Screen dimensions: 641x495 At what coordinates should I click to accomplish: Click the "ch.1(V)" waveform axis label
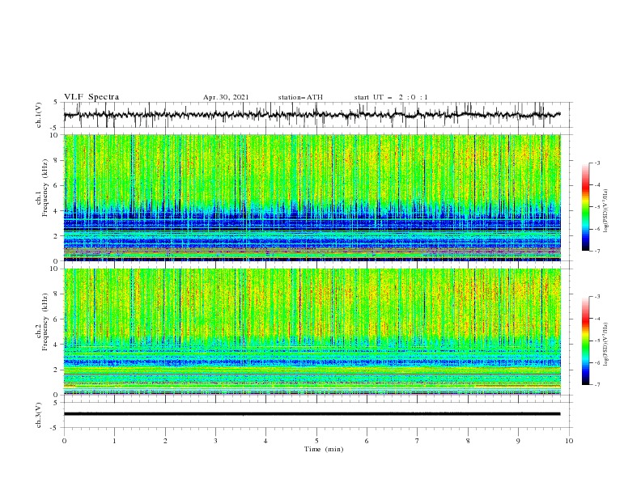39,115
